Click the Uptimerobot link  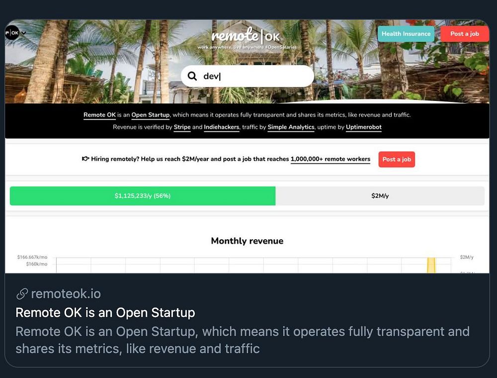(x=364, y=127)
